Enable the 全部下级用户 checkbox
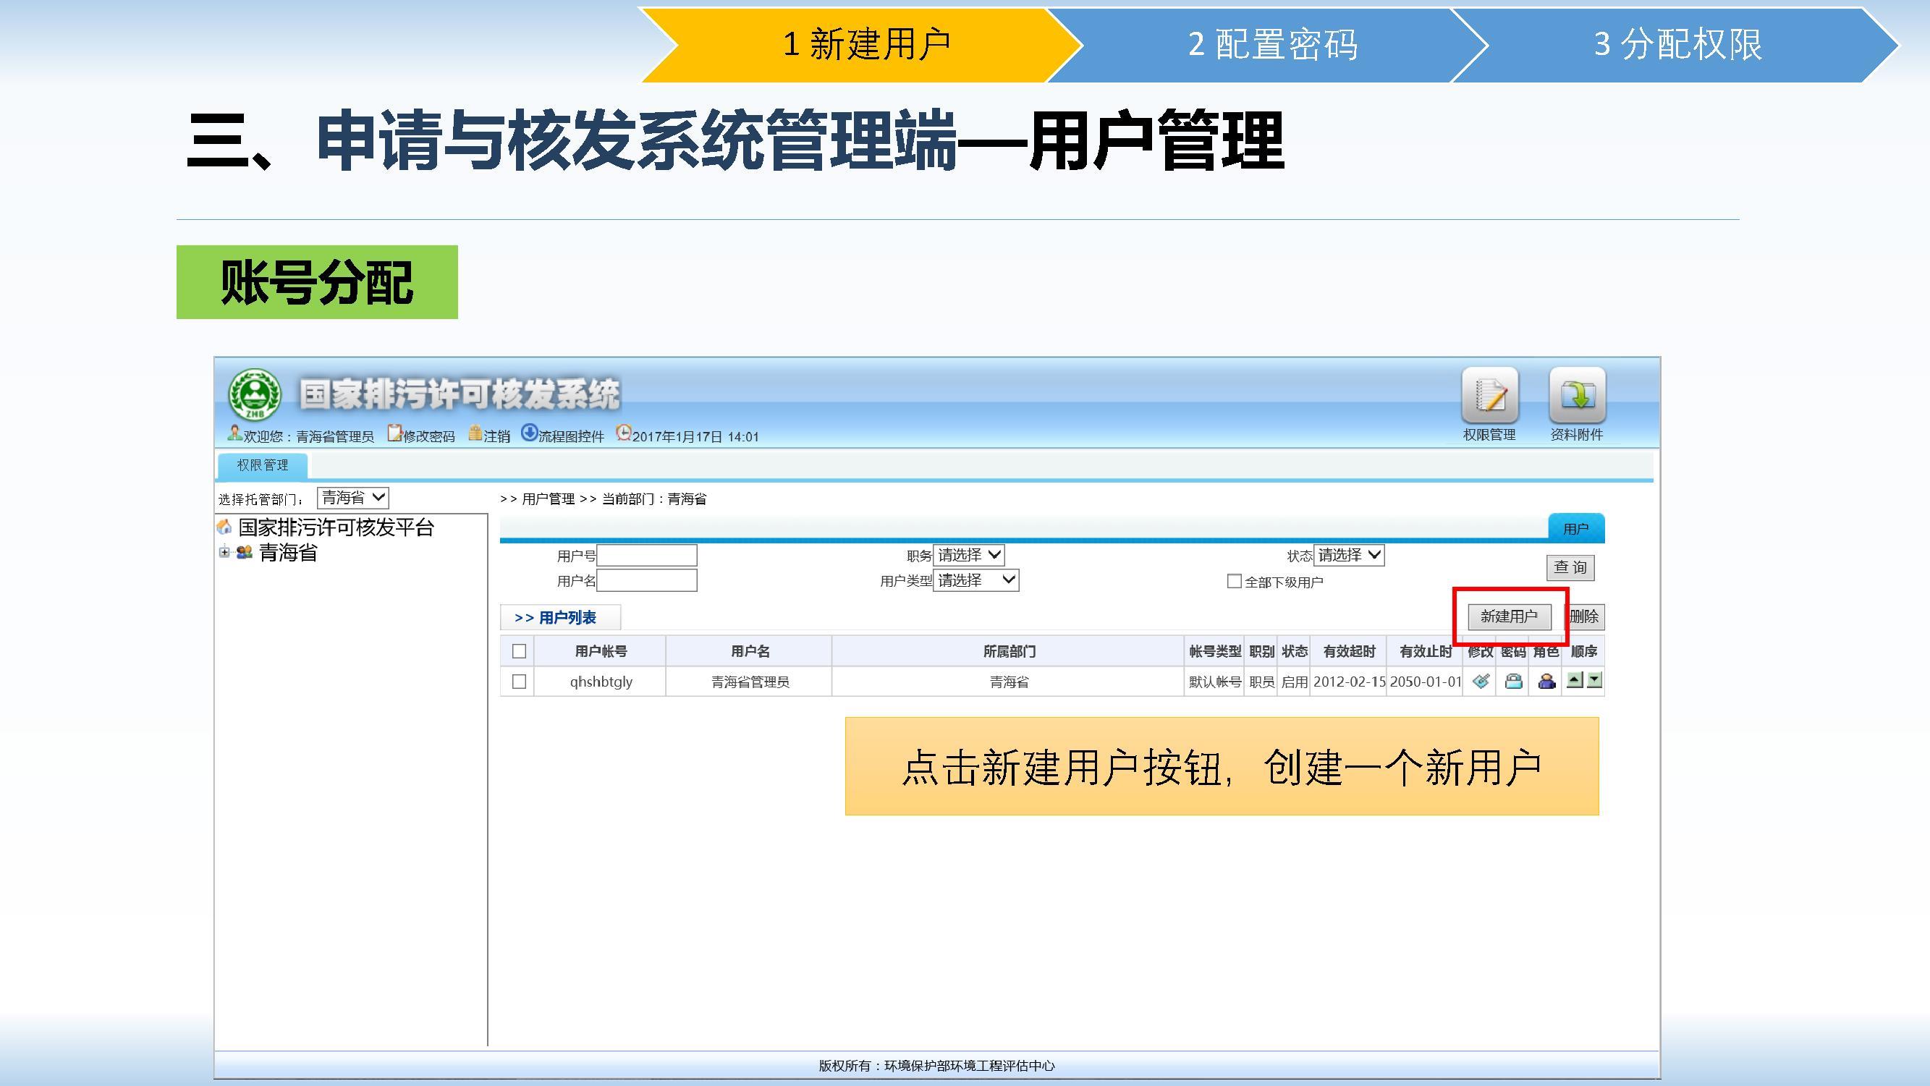Image resolution: width=1930 pixels, height=1086 pixels. point(1234,581)
